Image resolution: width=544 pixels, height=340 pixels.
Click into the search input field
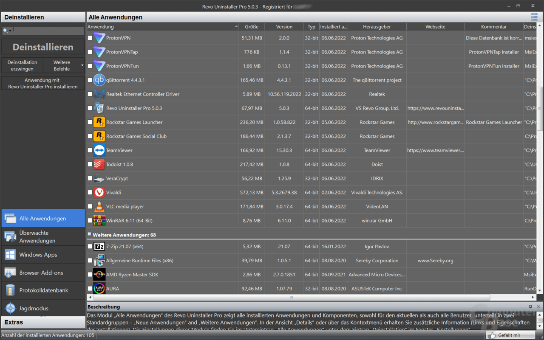tap(48, 31)
